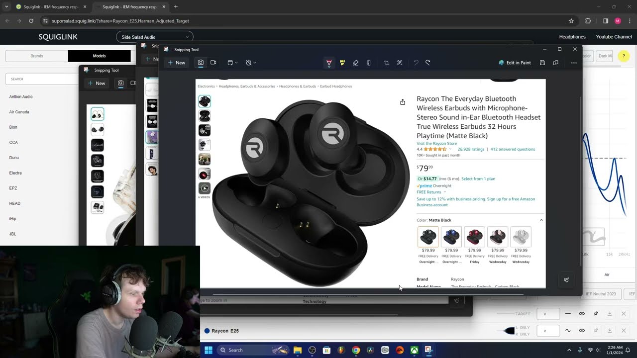Select the JBL brand in list
This screenshot has height=358, width=637.
pos(12,234)
